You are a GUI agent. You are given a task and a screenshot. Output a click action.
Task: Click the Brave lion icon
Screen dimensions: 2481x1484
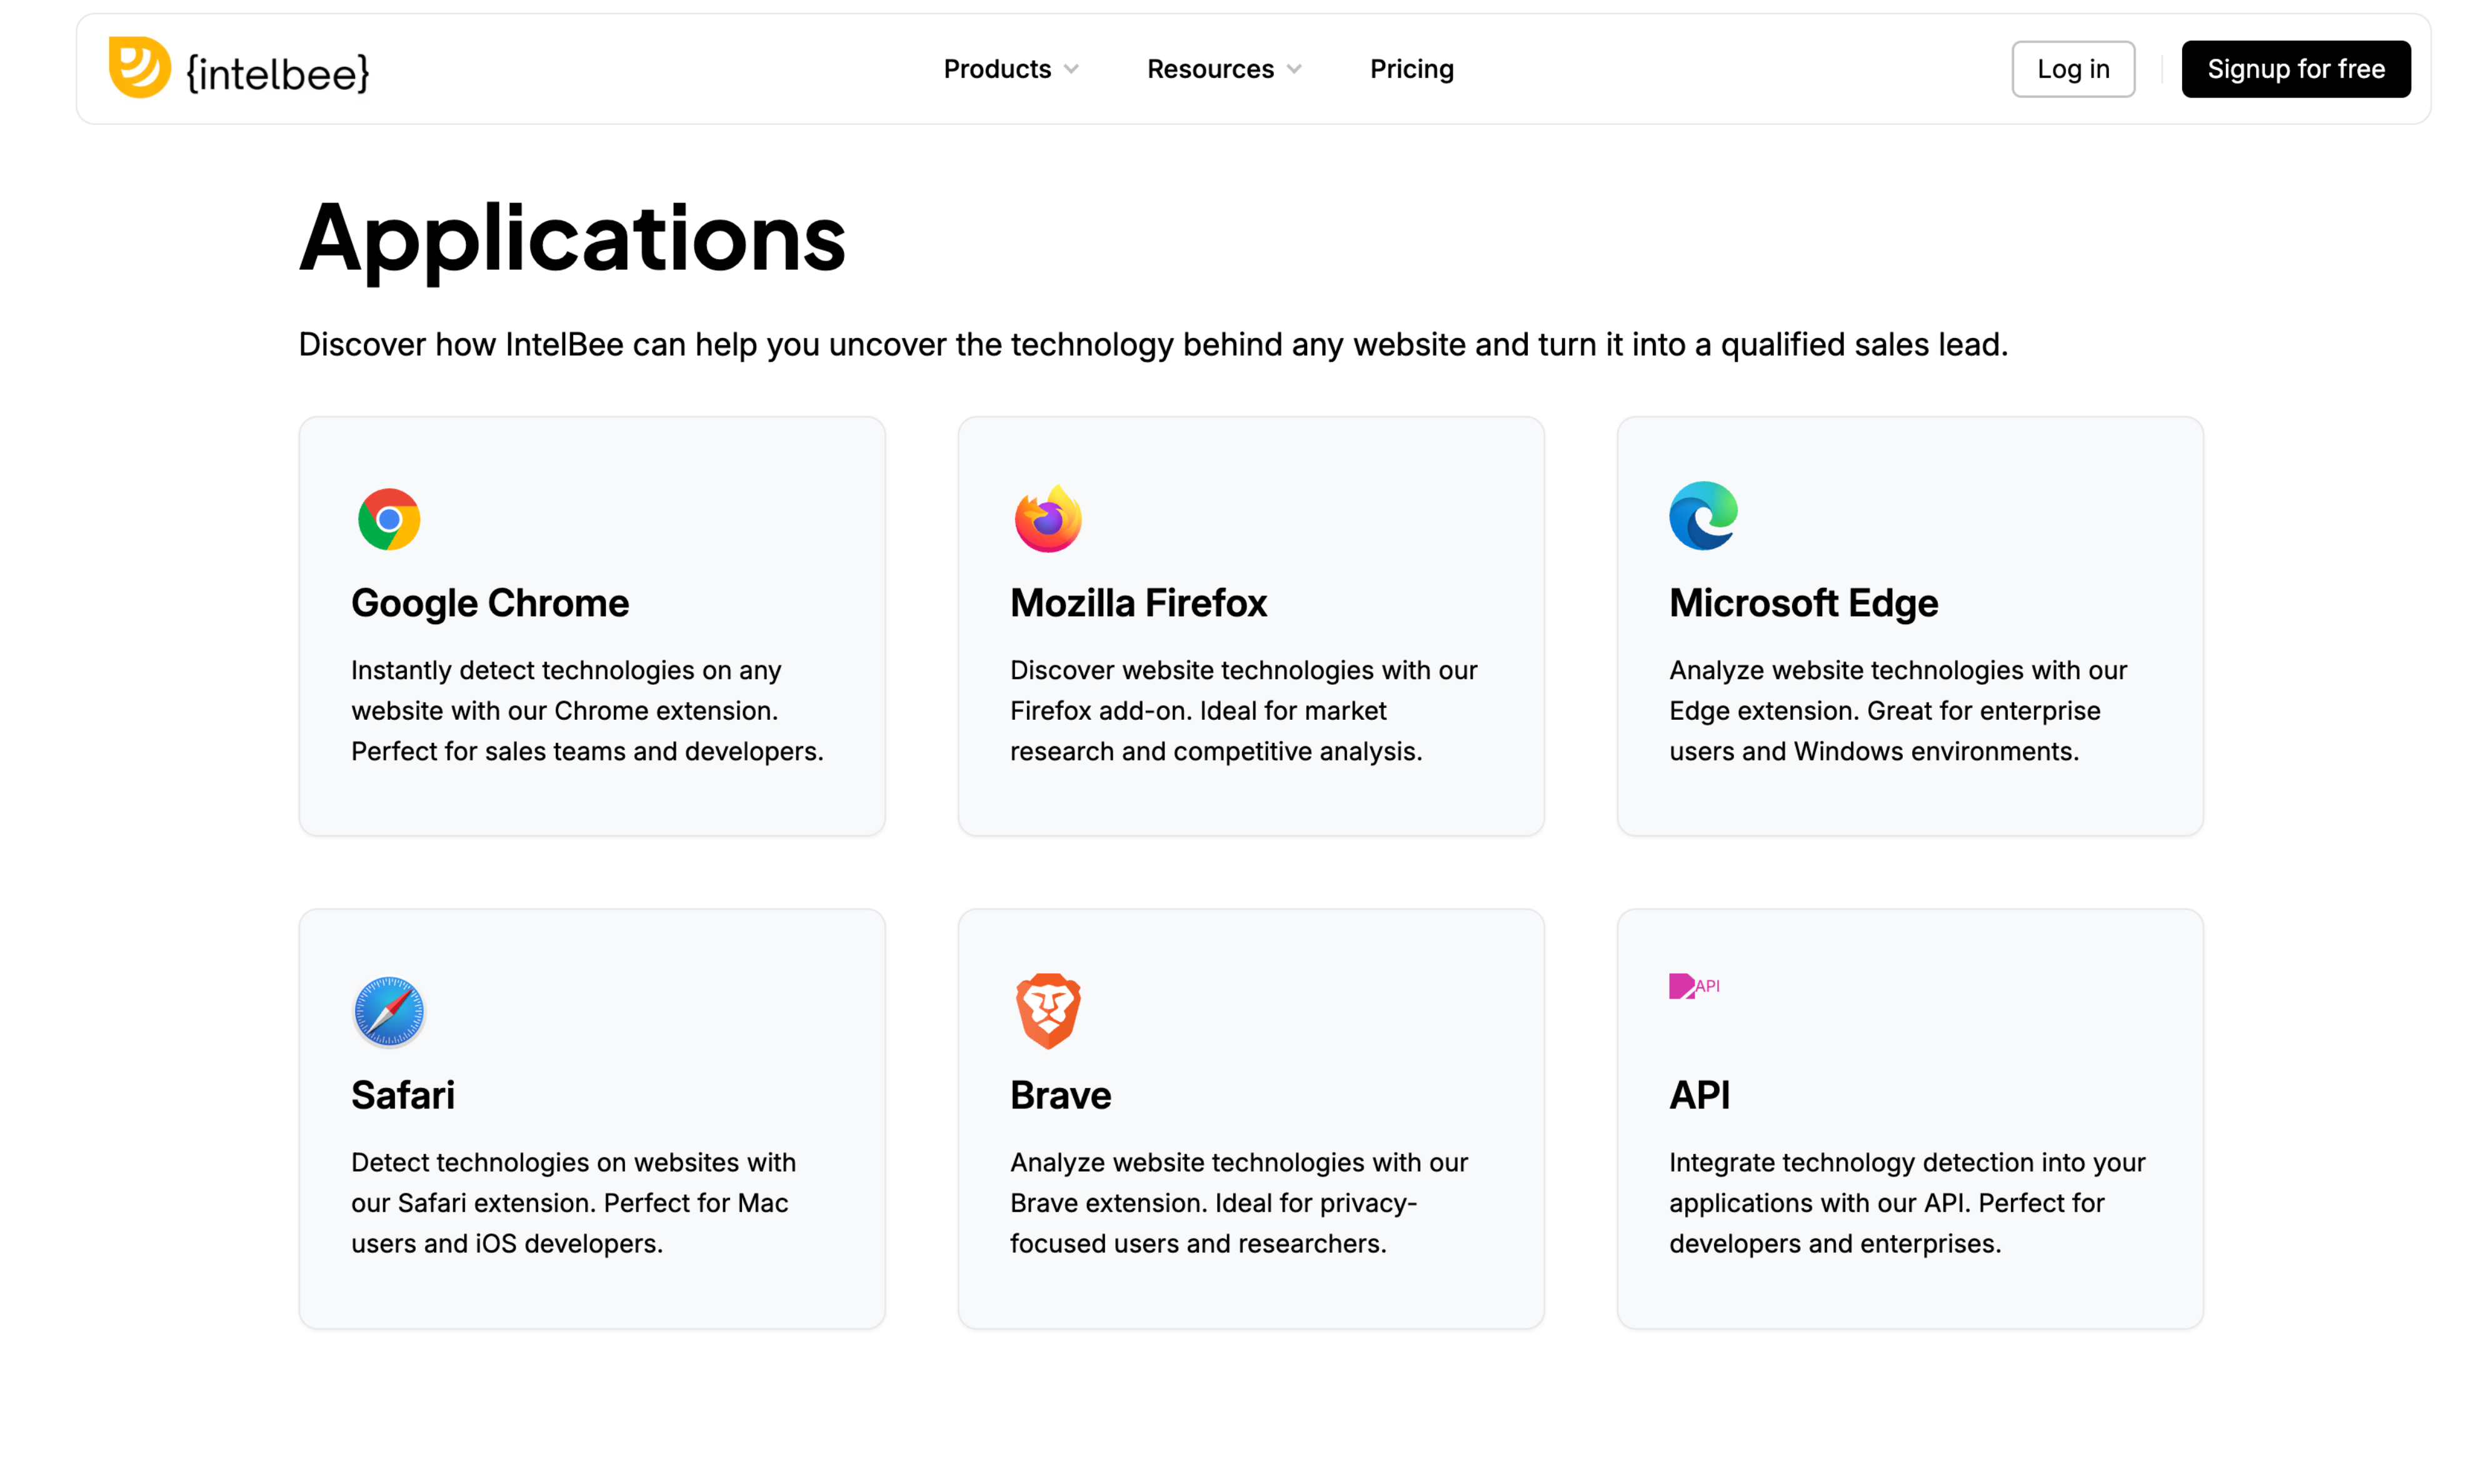[1048, 1010]
